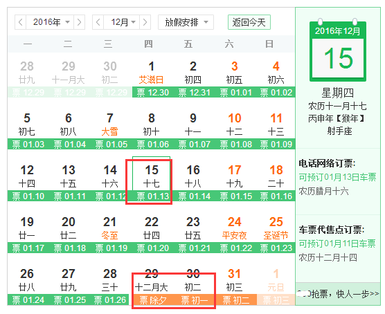
Task: Click ticket label 票 01.20
Action: (153, 248)
